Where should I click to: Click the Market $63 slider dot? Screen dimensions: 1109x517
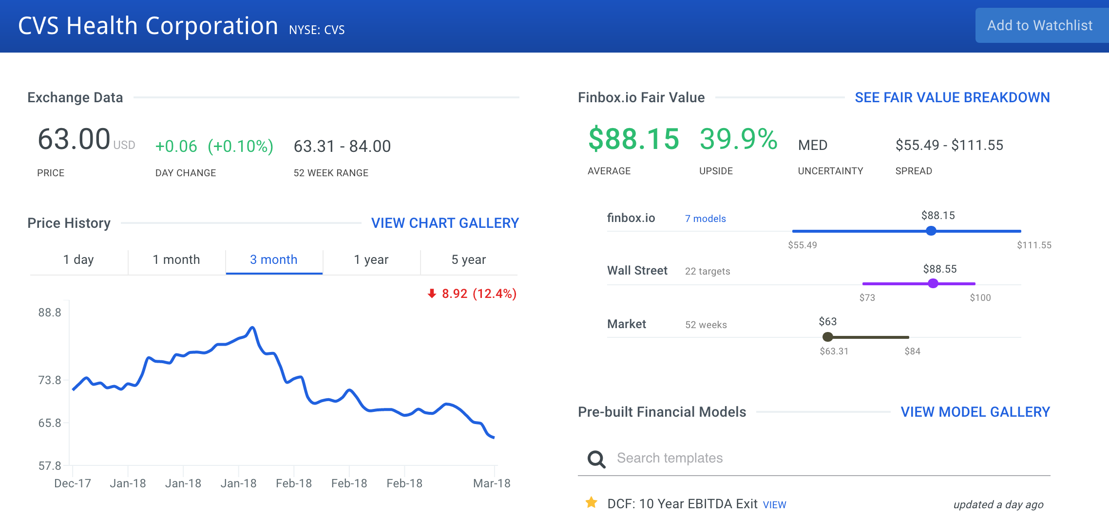pyautogui.click(x=827, y=337)
